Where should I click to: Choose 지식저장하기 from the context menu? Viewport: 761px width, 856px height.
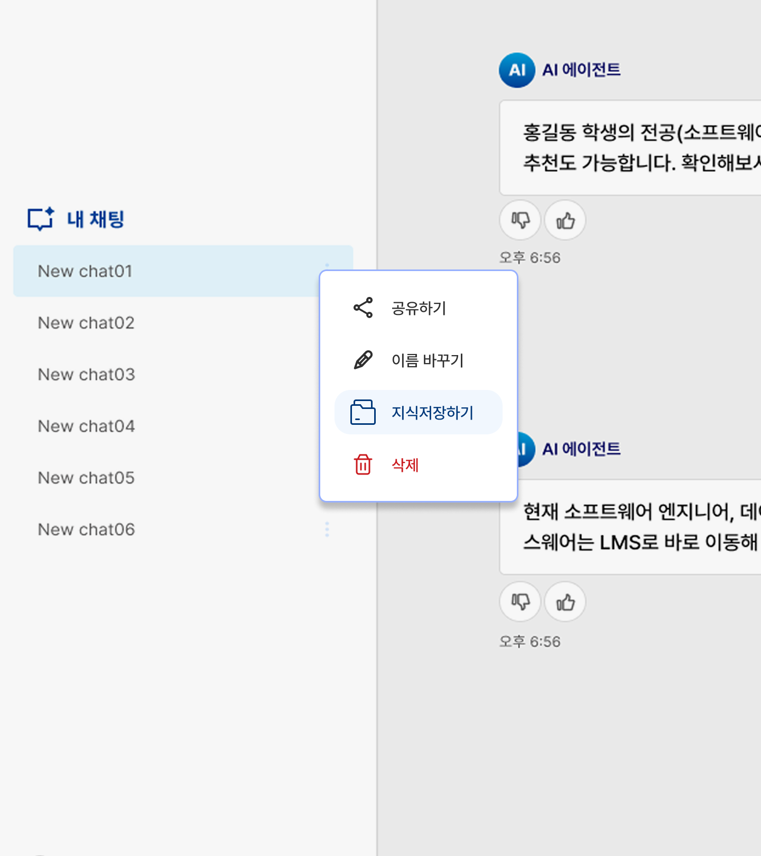click(419, 412)
